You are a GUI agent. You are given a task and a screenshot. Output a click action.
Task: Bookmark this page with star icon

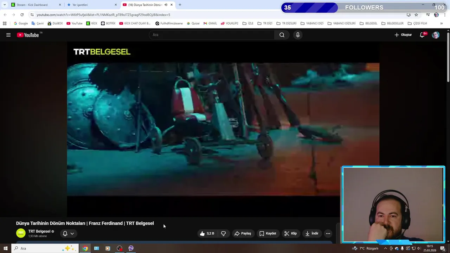(x=416, y=15)
